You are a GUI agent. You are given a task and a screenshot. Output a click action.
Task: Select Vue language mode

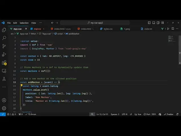(x=138, y=114)
